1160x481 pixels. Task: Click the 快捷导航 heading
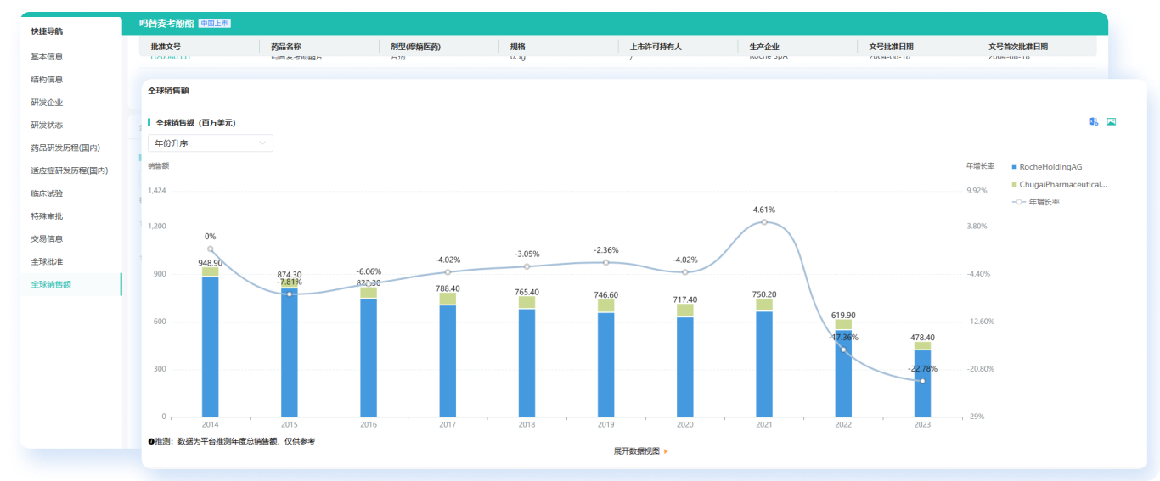coord(47,31)
